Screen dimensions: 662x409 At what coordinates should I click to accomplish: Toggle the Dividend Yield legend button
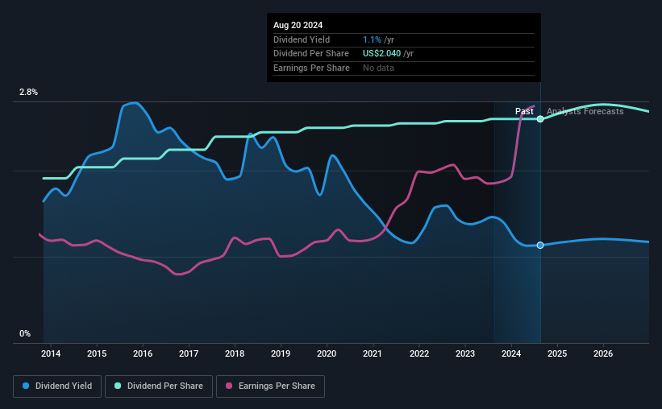(x=57, y=386)
